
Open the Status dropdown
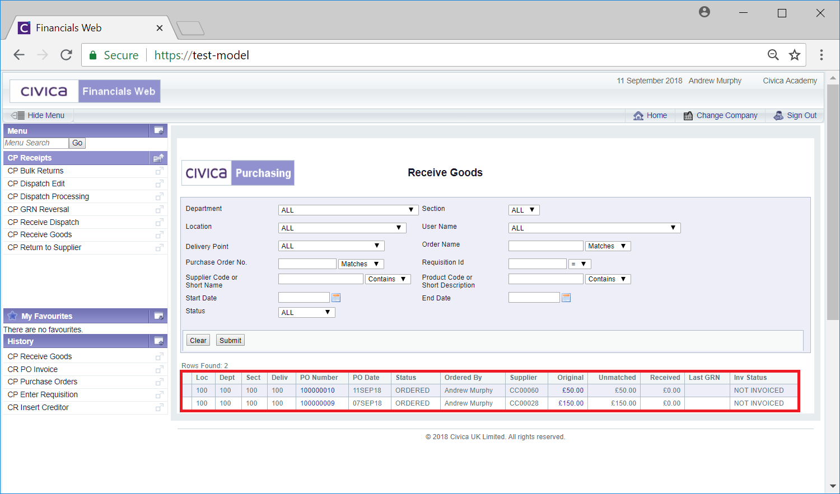[x=306, y=312]
